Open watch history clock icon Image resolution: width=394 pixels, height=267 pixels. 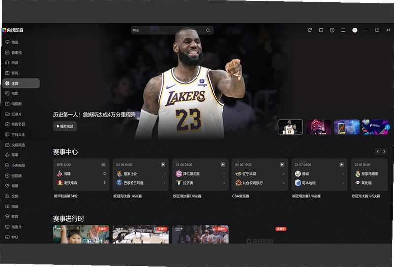tap(332, 30)
